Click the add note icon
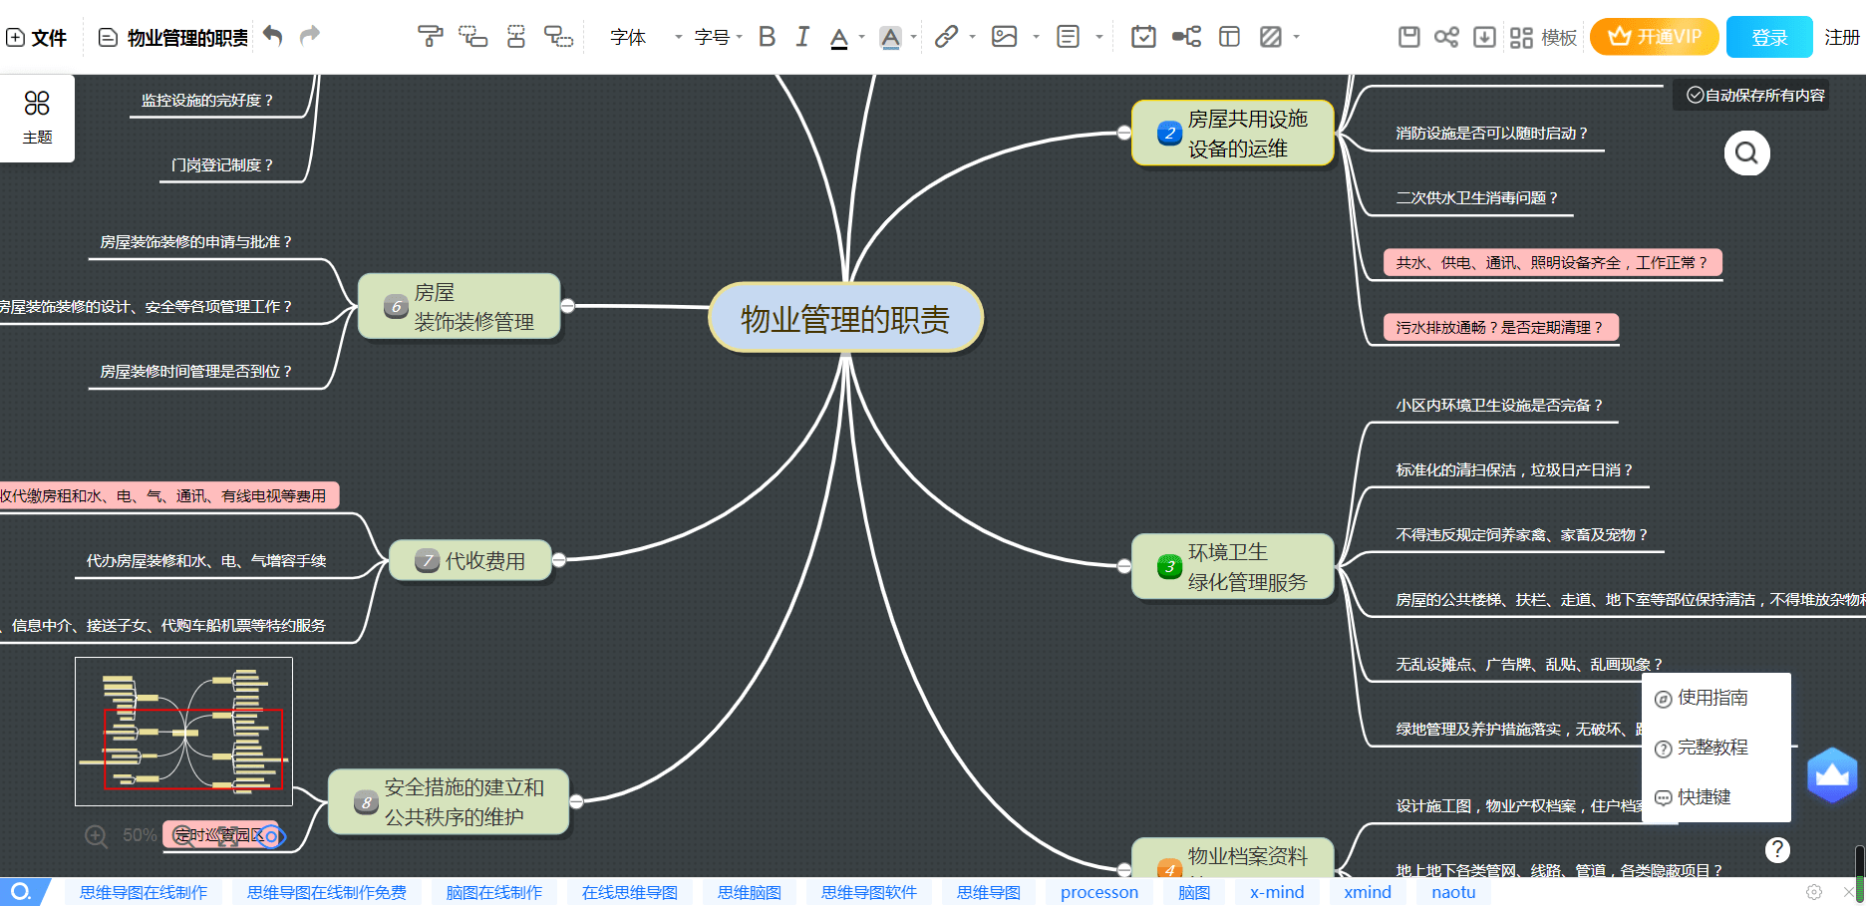Image resolution: width=1866 pixels, height=906 pixels. [1068, 37]
